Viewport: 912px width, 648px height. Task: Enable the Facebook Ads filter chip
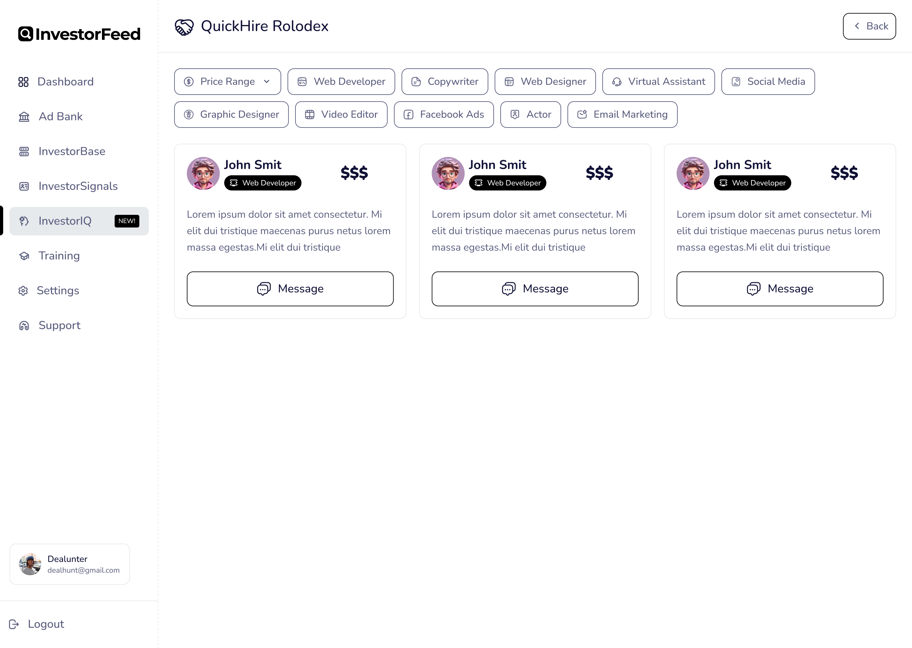444,115
